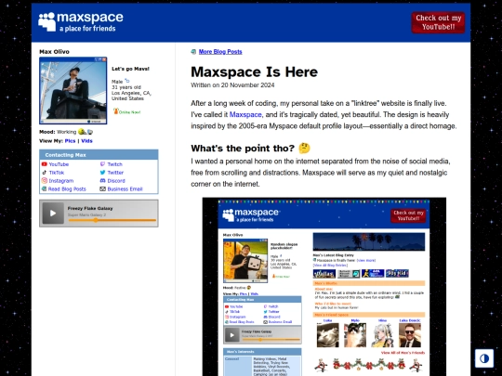View My Pics link
The width and height of the screenshot is (502, 376).
70,141
